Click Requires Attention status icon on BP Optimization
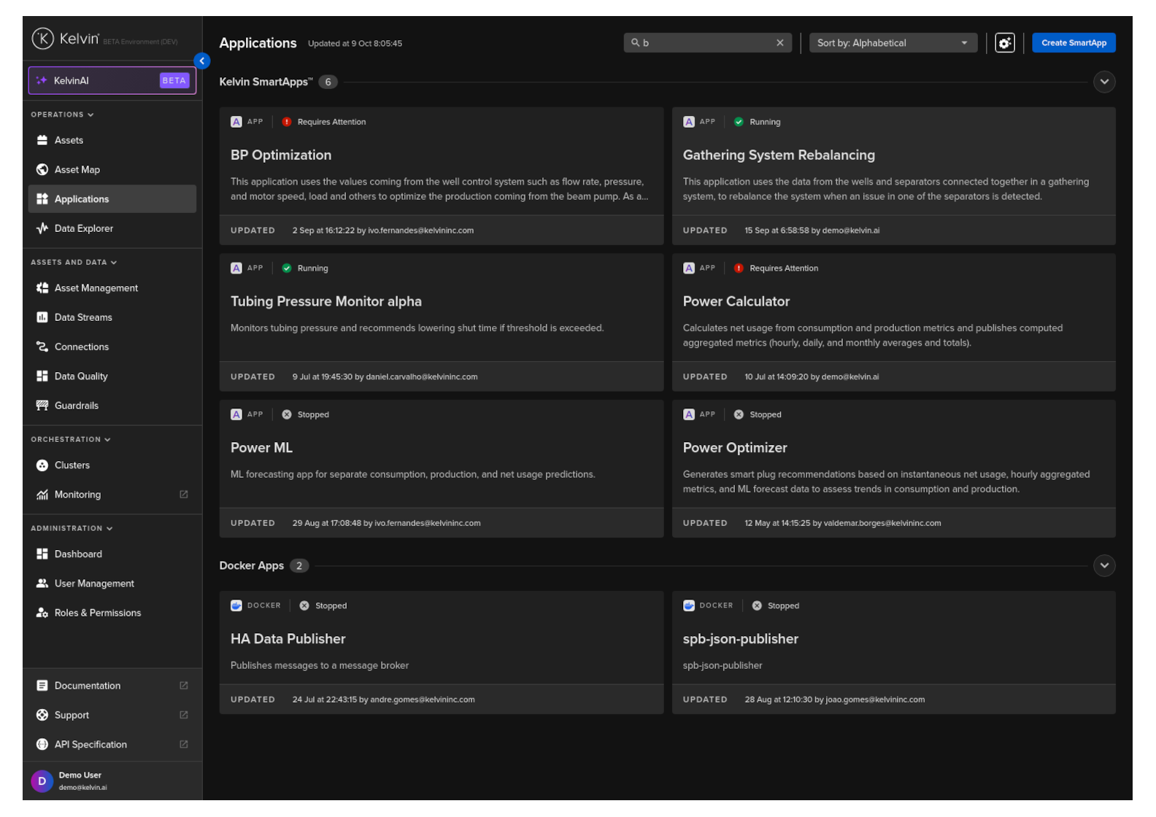The width and height of the screenshot is (1156, 817). click(287, 122)
